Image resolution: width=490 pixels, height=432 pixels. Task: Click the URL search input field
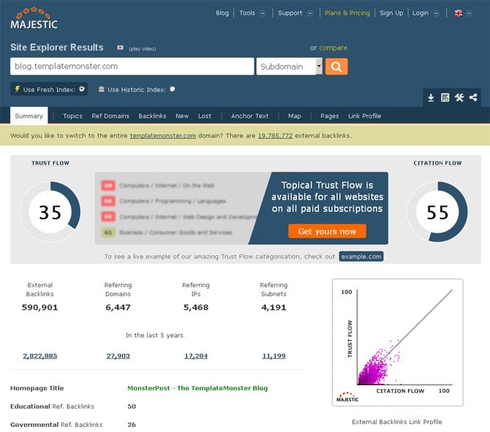tap(132, 67)
